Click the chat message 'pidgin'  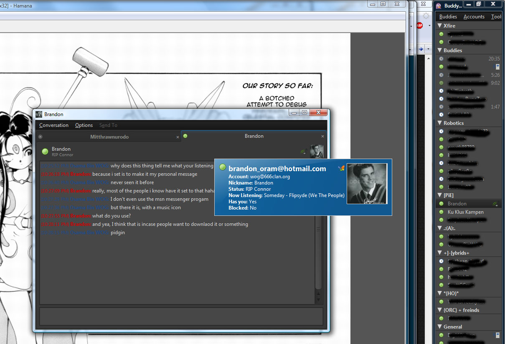pos(118,233)
